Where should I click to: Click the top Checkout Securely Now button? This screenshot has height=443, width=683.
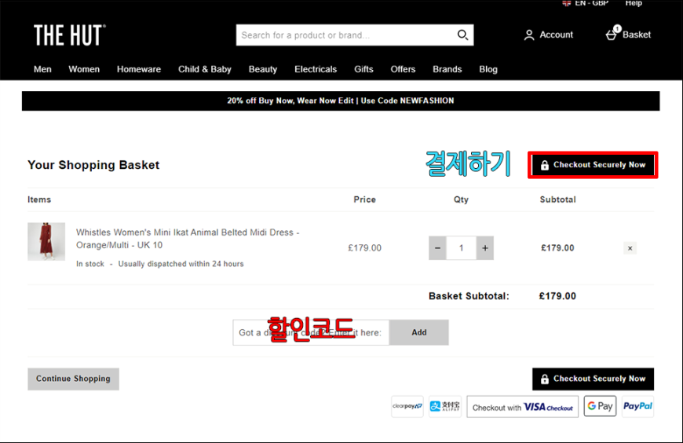pos(593,165)
